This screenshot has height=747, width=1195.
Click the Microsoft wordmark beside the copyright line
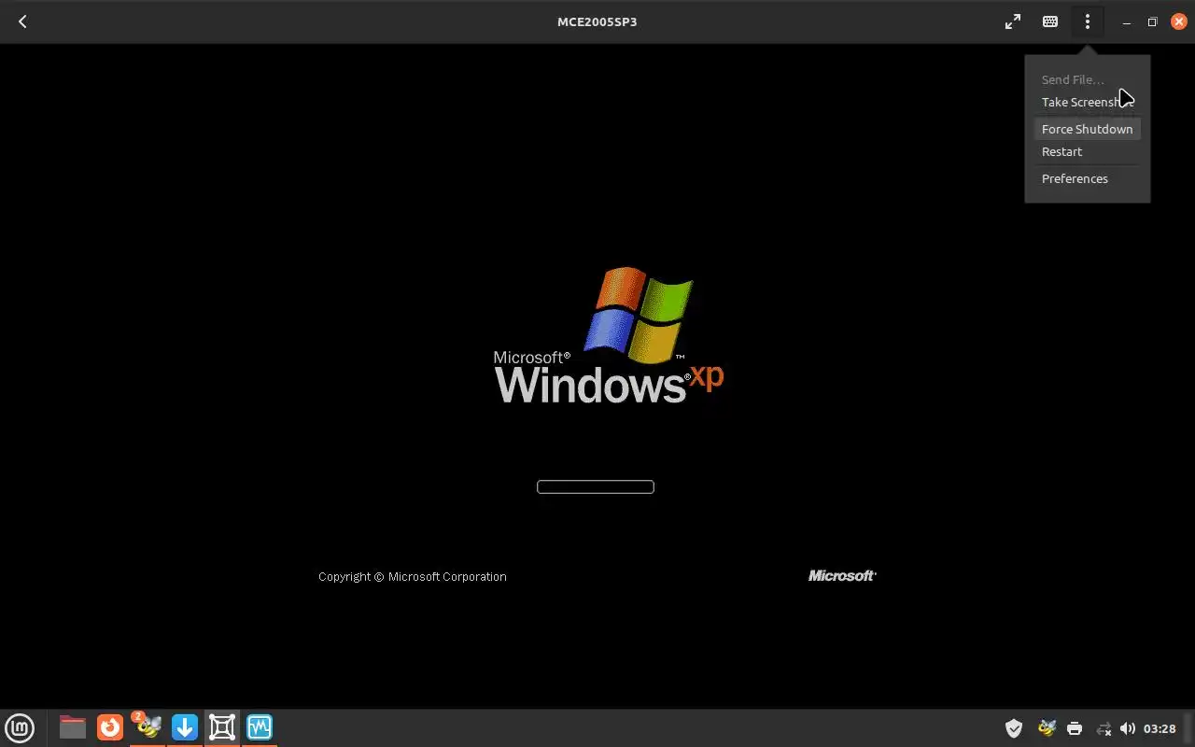pyautogui.click(x=842, y=576)
